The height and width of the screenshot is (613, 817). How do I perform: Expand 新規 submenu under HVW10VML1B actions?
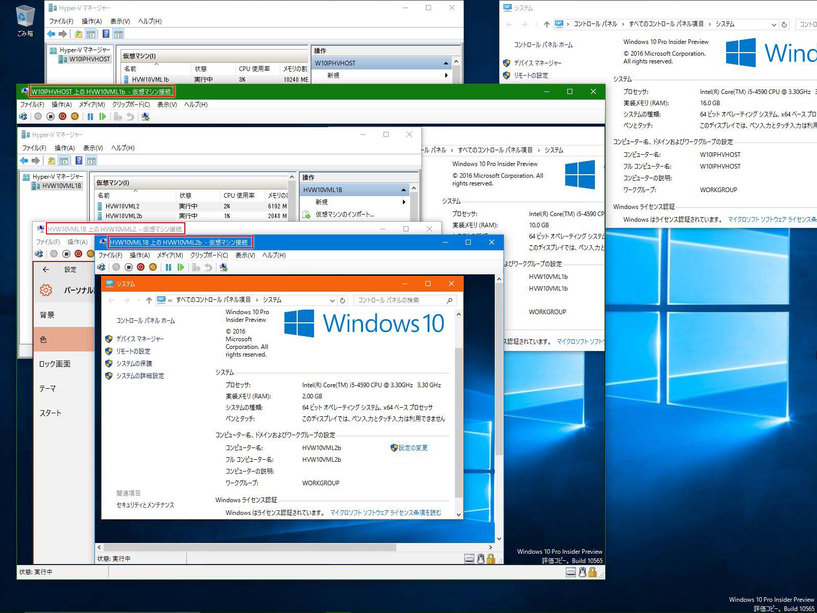(404, 202)
